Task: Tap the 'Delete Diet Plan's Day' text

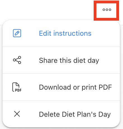Action: [75, 114]
